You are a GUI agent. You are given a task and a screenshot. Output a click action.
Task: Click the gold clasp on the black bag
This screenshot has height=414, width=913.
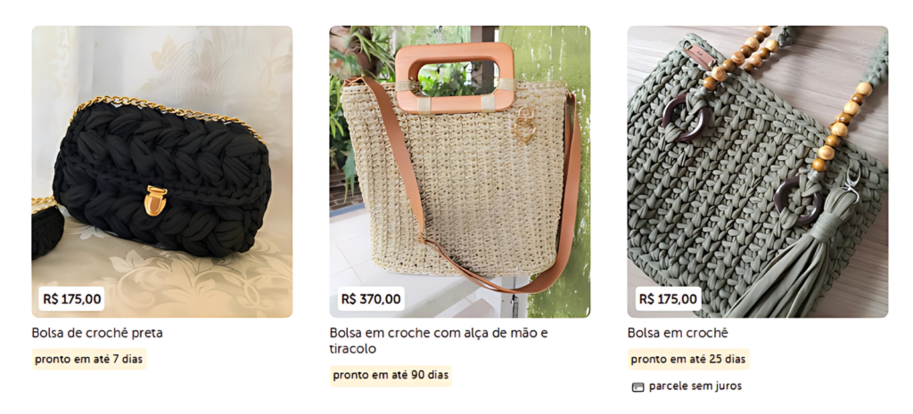click(155, 200)
